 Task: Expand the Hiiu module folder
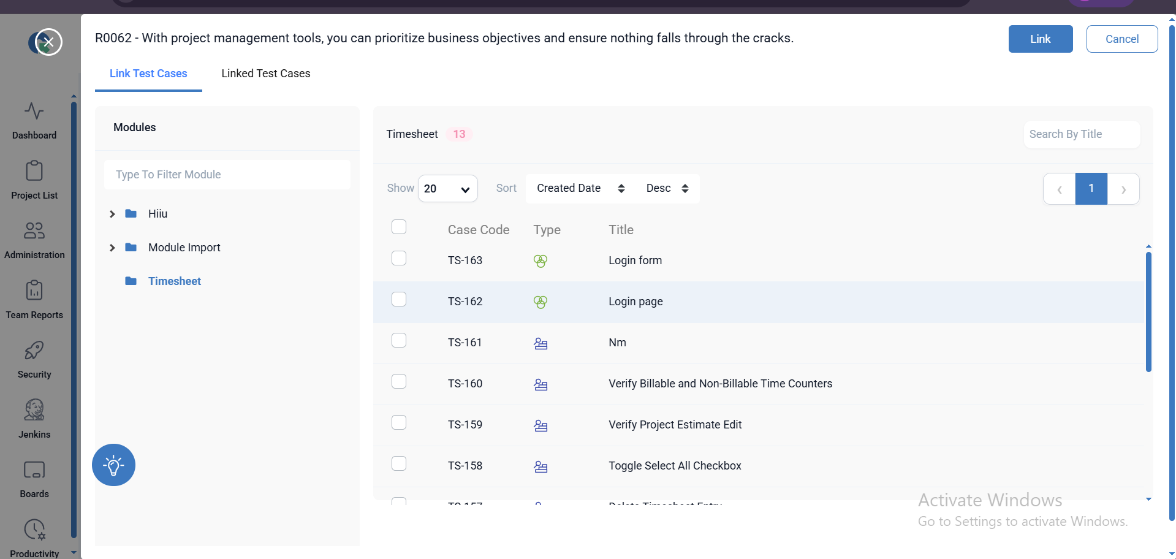point(112,214)
